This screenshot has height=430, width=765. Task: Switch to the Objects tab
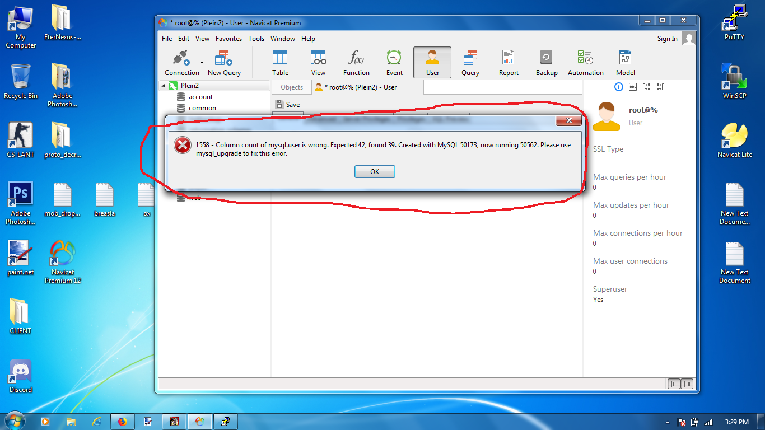(292, 87)
